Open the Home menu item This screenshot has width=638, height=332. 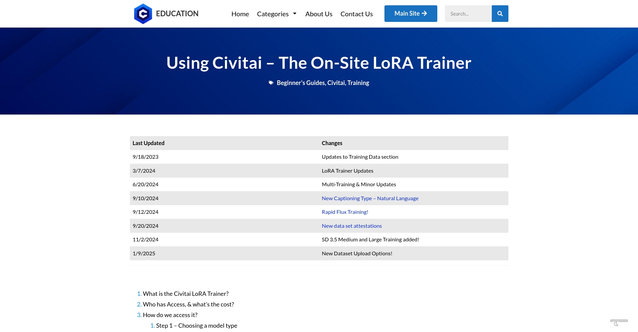[240, 14]
